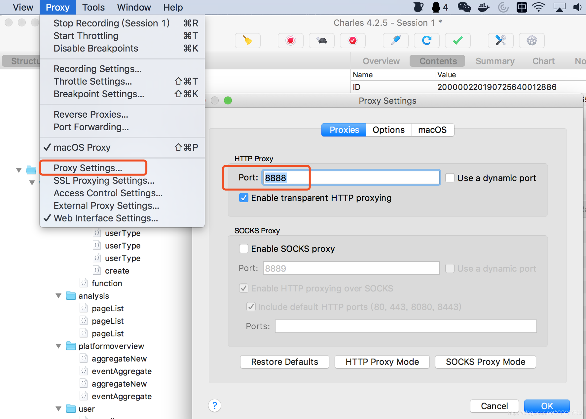Click the platformoverview folder icon

tap(71, 346)
